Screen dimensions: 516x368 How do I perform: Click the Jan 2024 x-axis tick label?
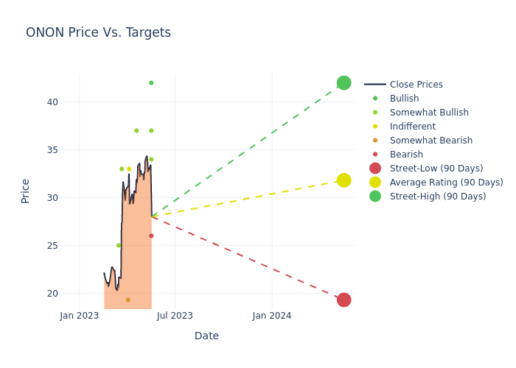(x=272, y=316)
